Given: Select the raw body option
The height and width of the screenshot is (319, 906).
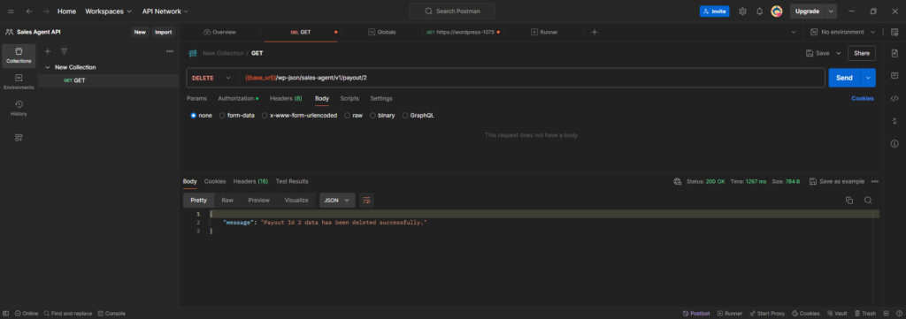Looking at the screenshot, I should point(354,116).
